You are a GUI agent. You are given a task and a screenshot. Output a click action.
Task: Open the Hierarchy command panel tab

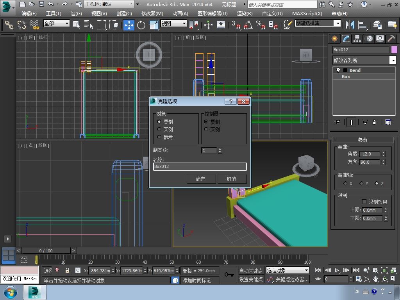[357, 39]
